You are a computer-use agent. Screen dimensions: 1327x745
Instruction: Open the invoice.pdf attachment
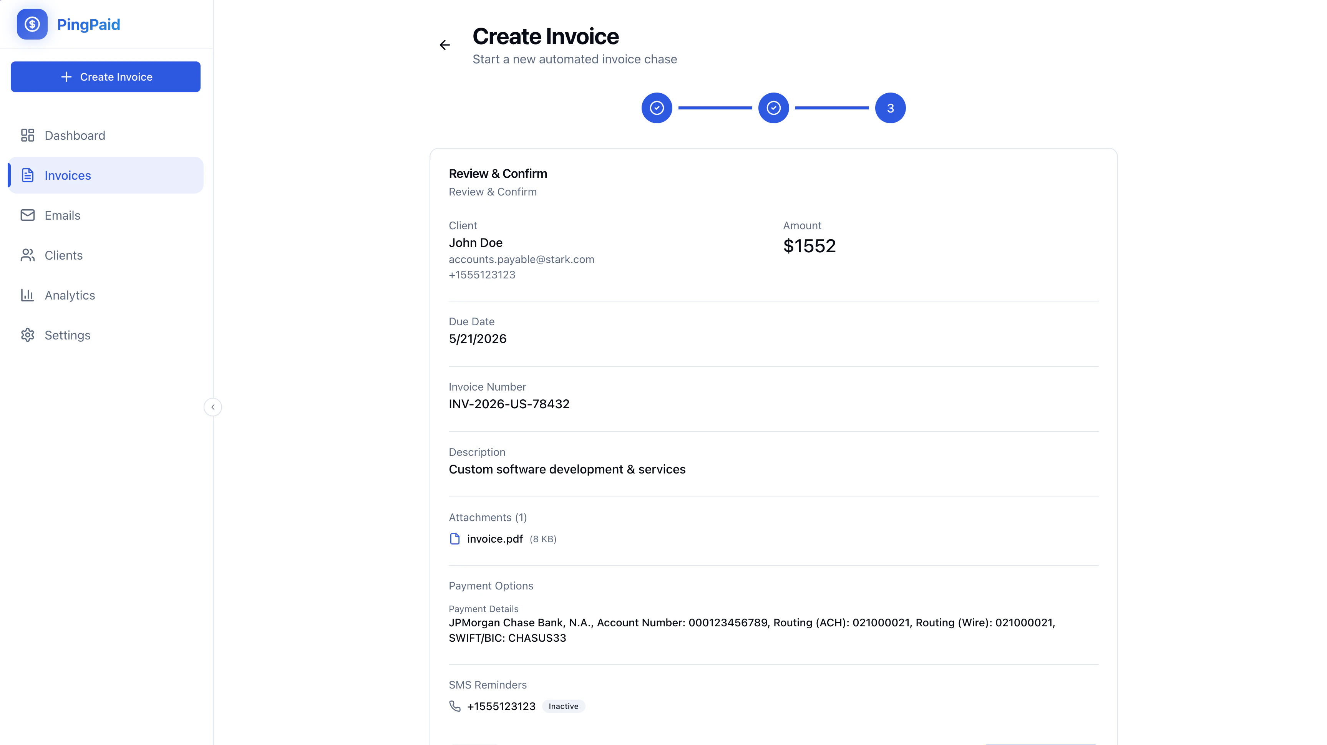pos(494,539)
